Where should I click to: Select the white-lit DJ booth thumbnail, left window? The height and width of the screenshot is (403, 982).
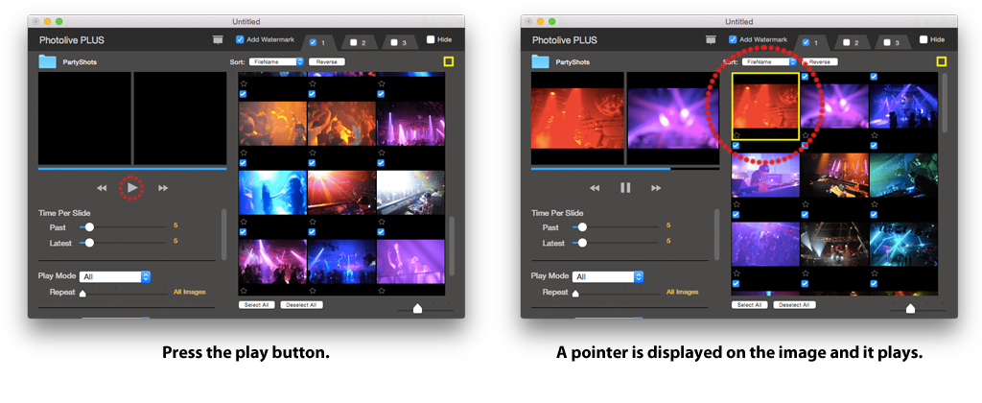click(x=410, y=193)
